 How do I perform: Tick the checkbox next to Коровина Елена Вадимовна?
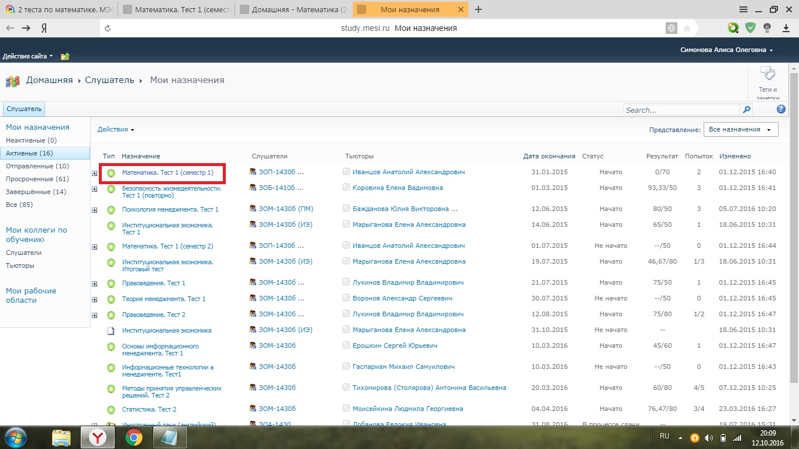[346, 188]
